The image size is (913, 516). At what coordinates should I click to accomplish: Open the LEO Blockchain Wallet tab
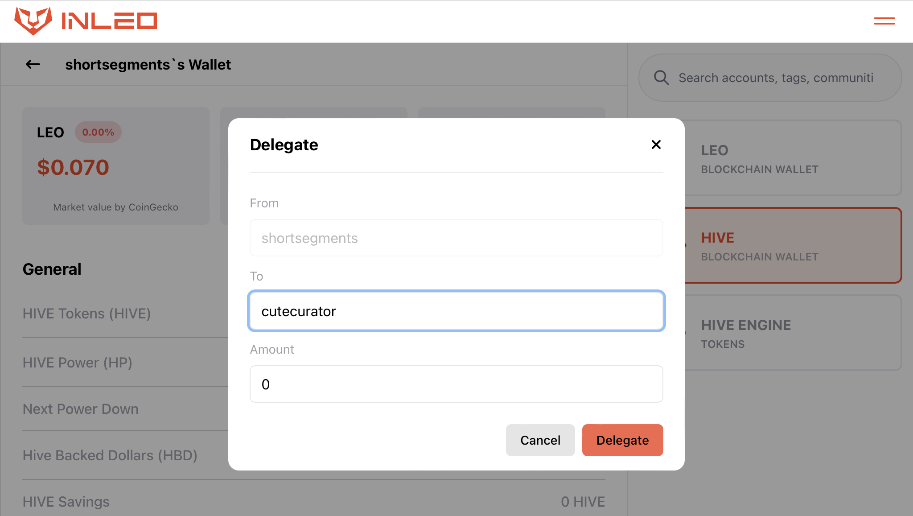(x=793, y=158)
